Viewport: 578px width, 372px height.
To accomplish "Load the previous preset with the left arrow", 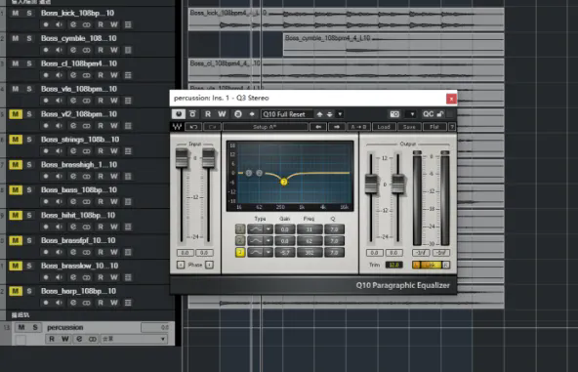I will 318,127.
